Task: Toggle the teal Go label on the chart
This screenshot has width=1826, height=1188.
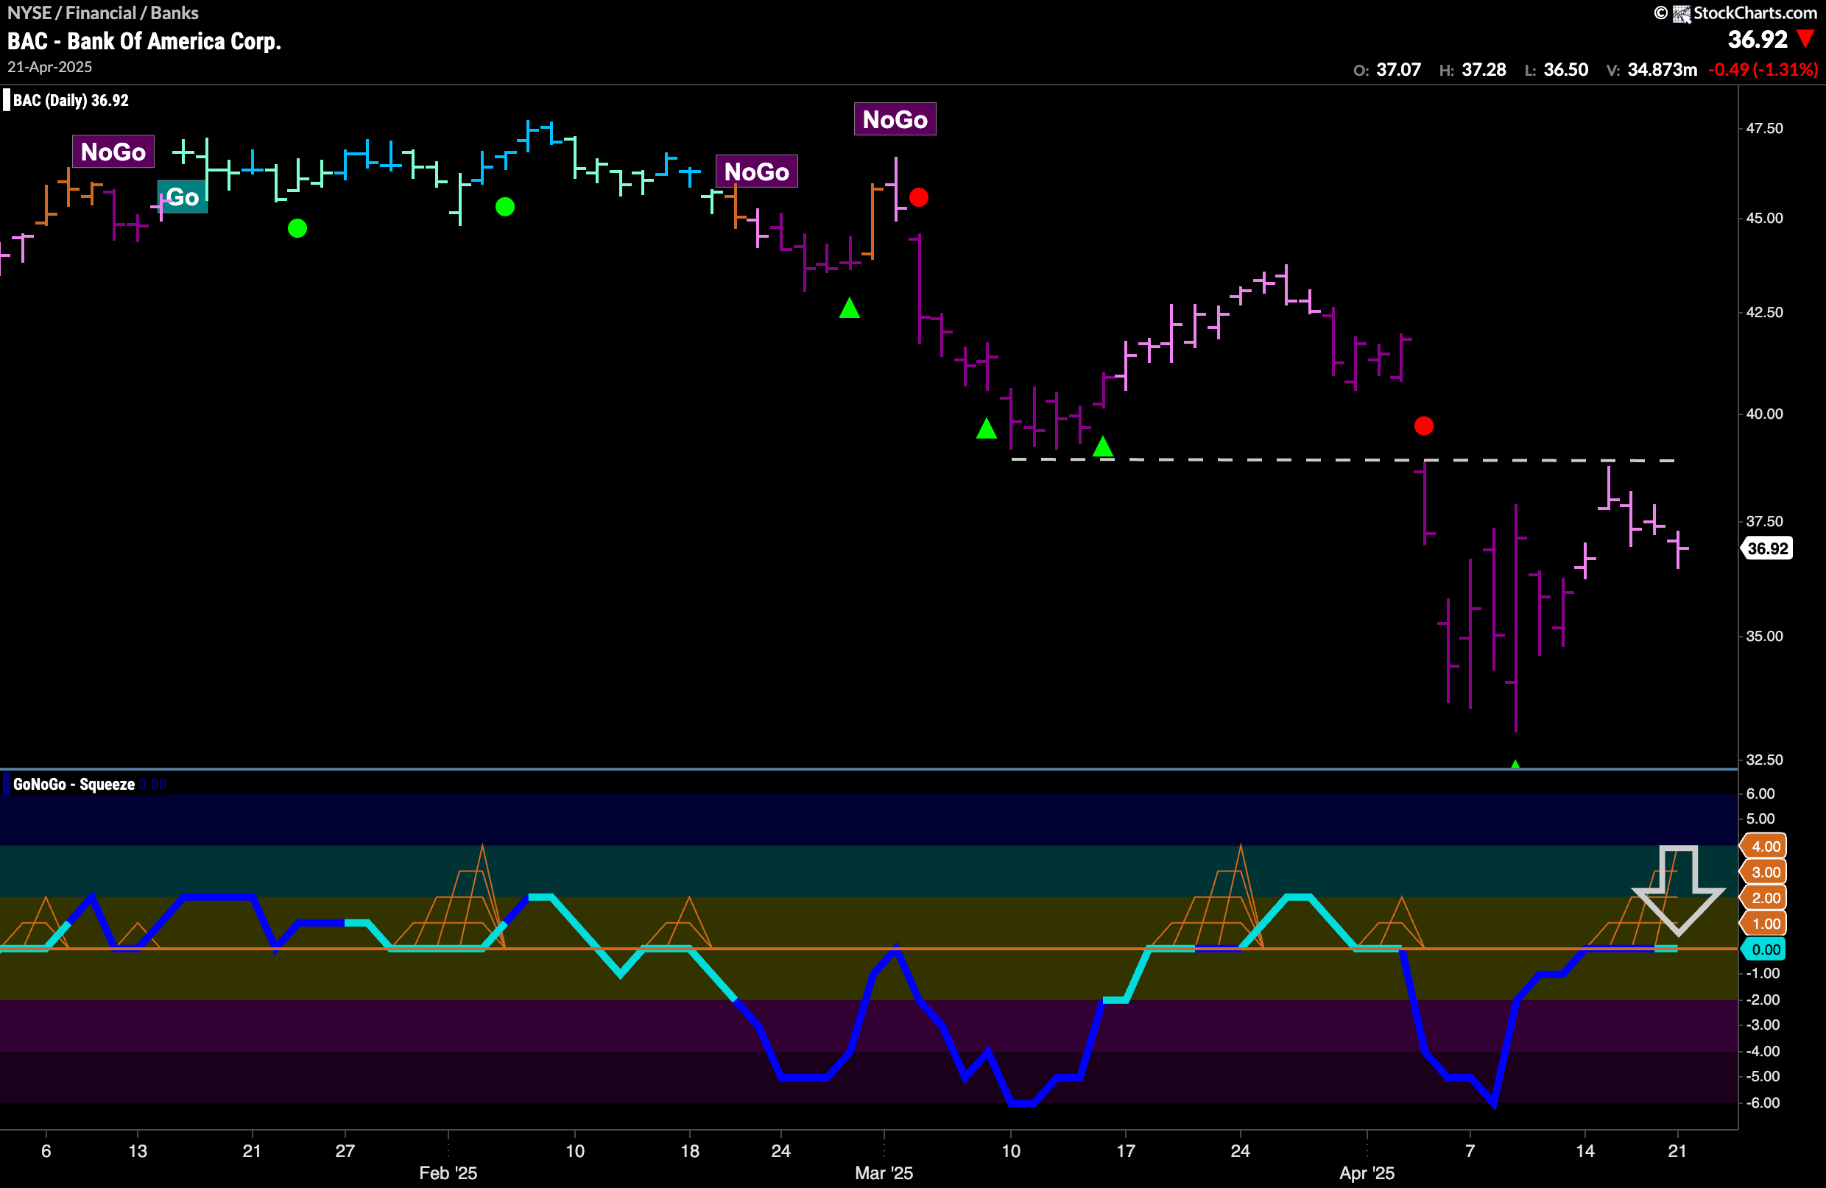Action: tap(182, 197)
